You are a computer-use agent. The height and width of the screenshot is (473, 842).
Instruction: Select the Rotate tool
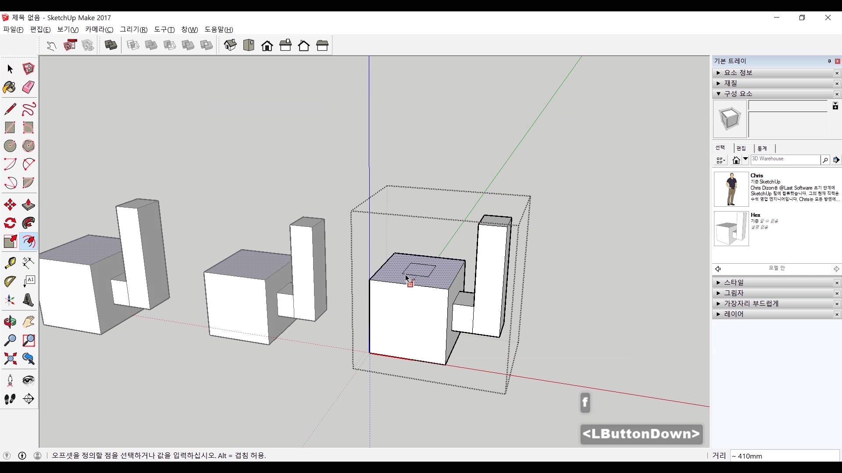pyautogui.click(x=10, y=223)
